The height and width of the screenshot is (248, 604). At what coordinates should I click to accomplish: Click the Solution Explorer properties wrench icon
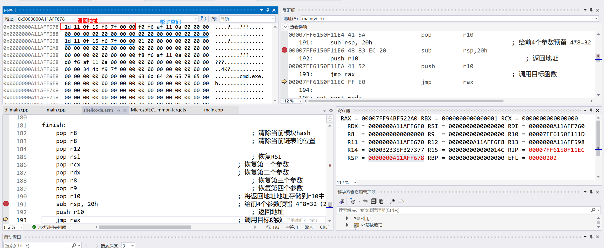tap(392, 201)
